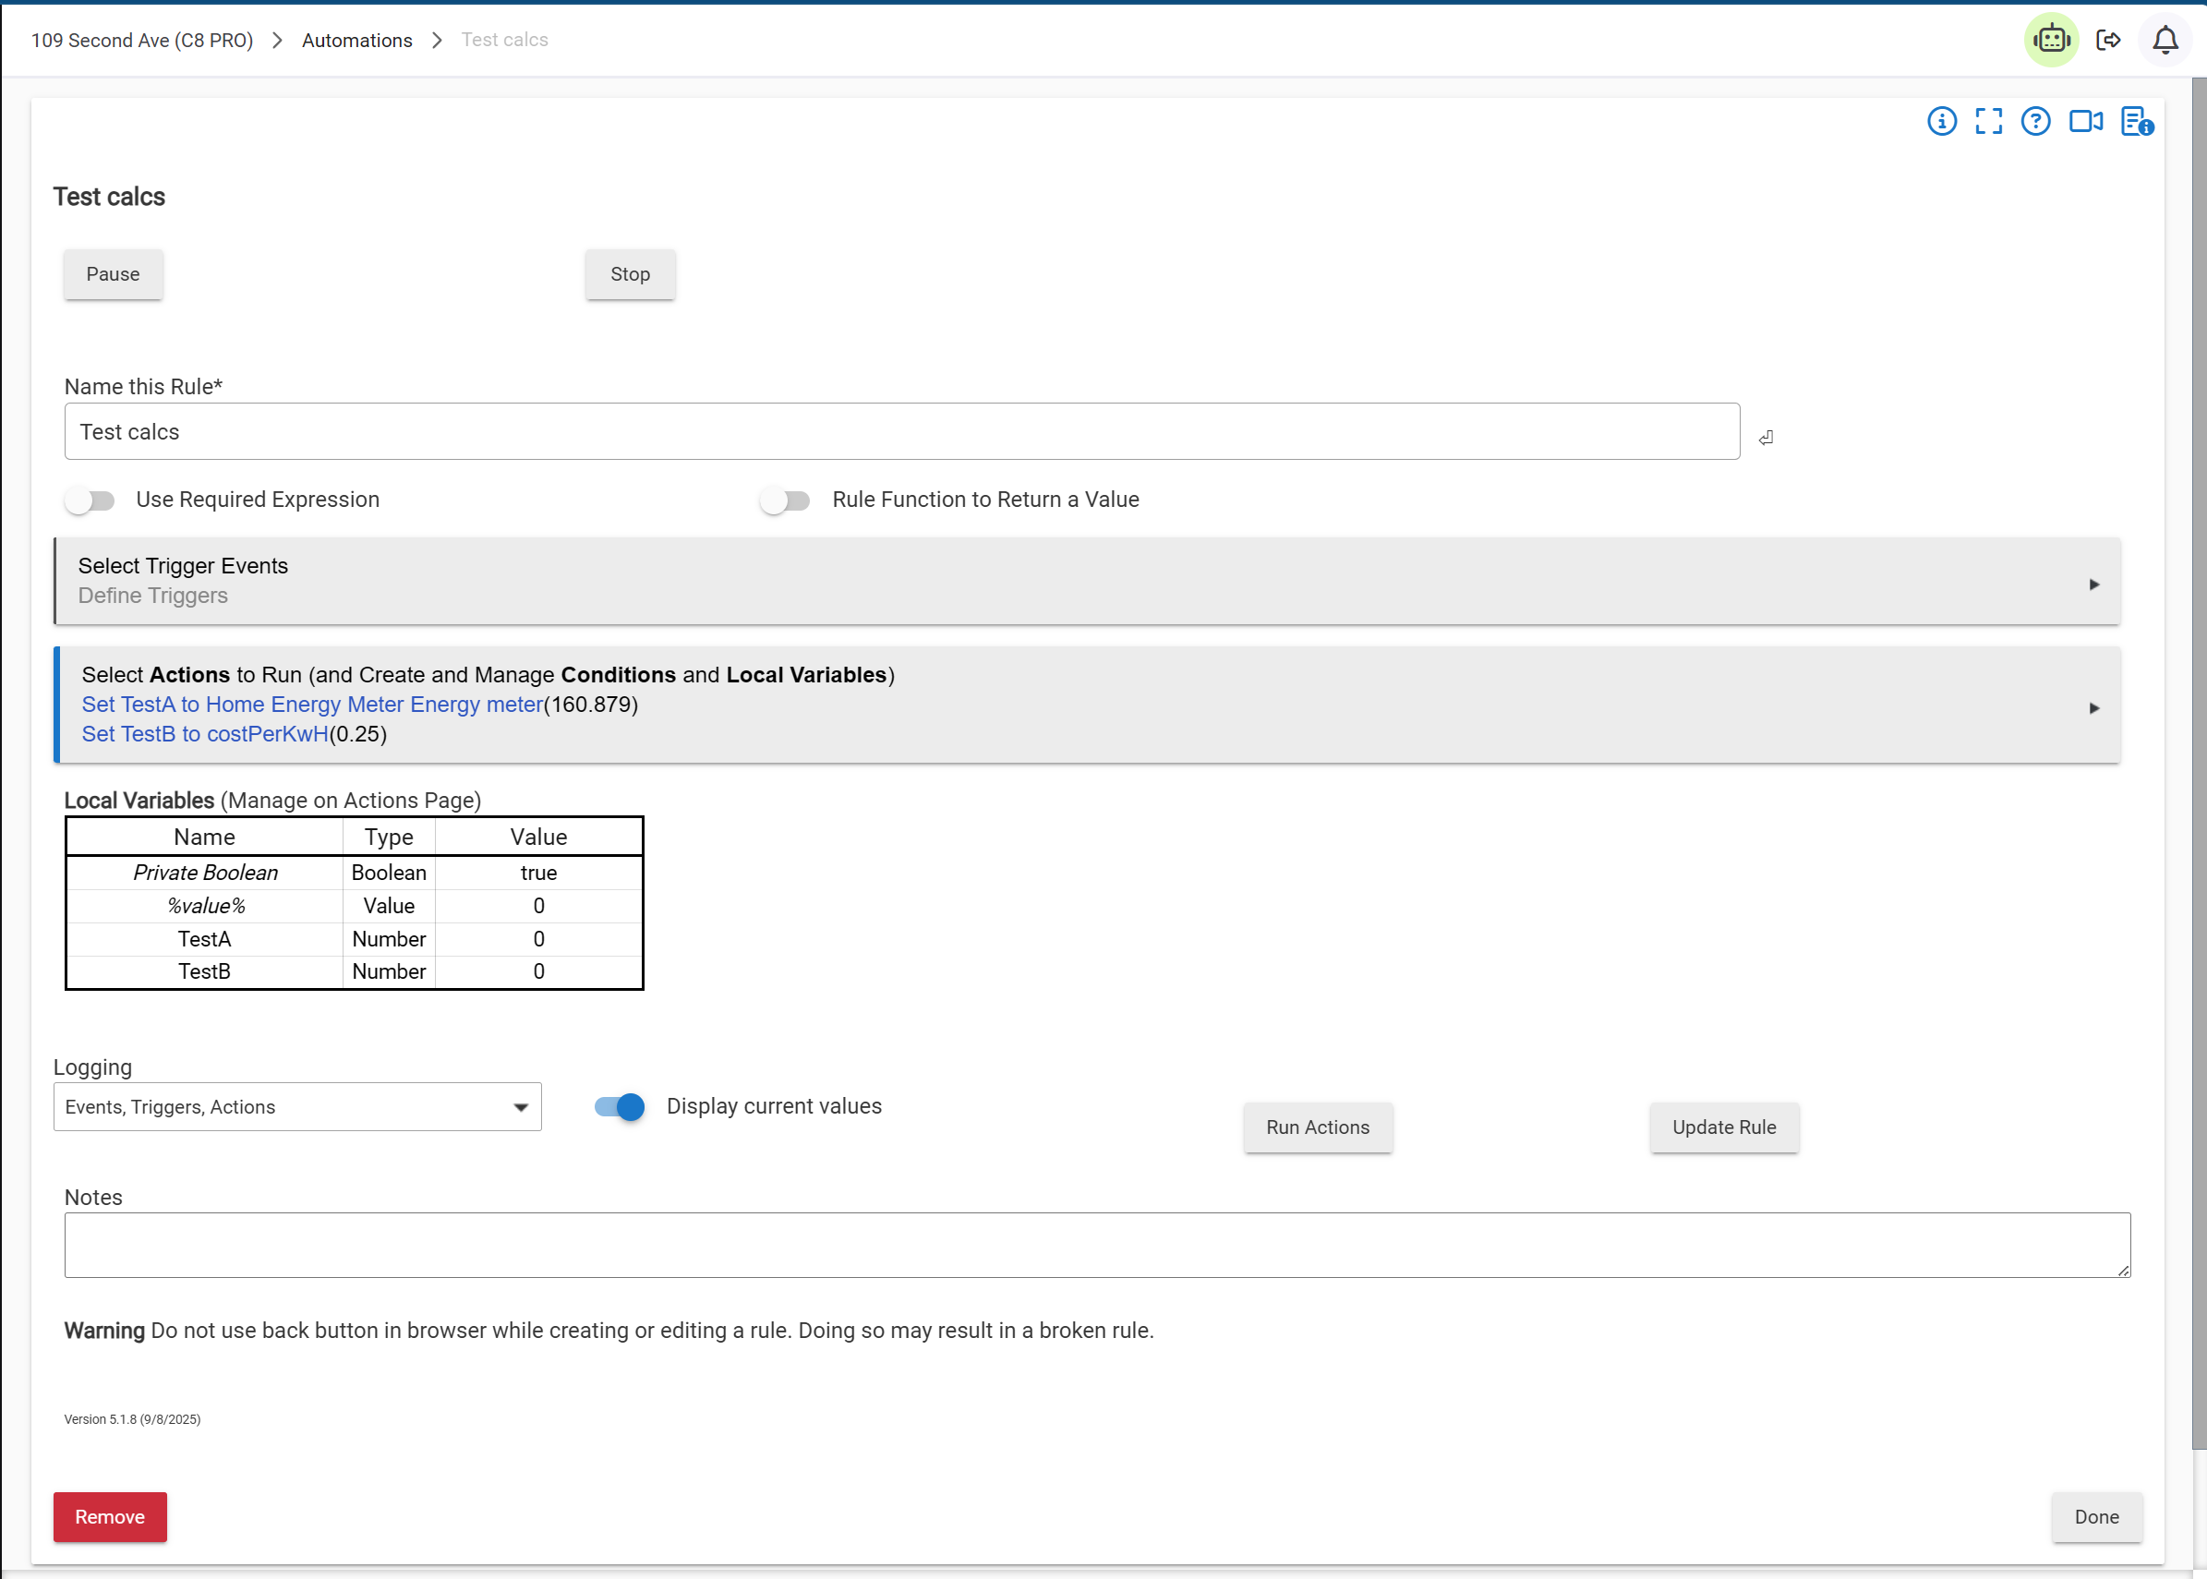Go to Automations breadcrumb
The width and height of the screenshot is (2207, 1579).
click(x=356, y=40)
